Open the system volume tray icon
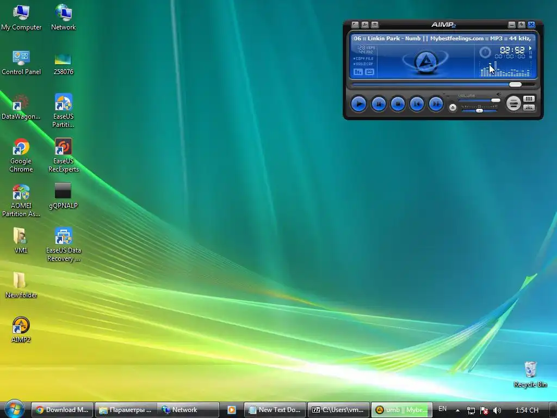This screenshot has height=418, width=557. [x=497, y=410]
